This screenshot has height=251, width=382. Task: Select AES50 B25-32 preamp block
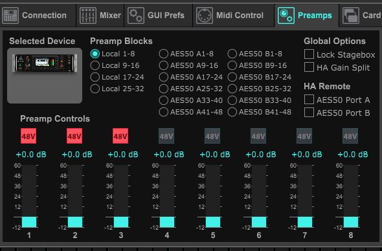point(232,89)
